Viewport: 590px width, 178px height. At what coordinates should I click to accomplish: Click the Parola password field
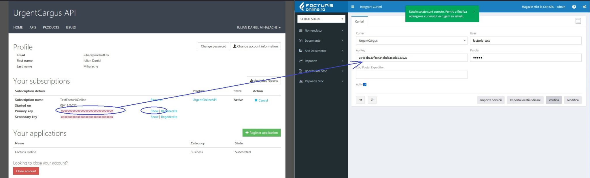pos(526,58)
